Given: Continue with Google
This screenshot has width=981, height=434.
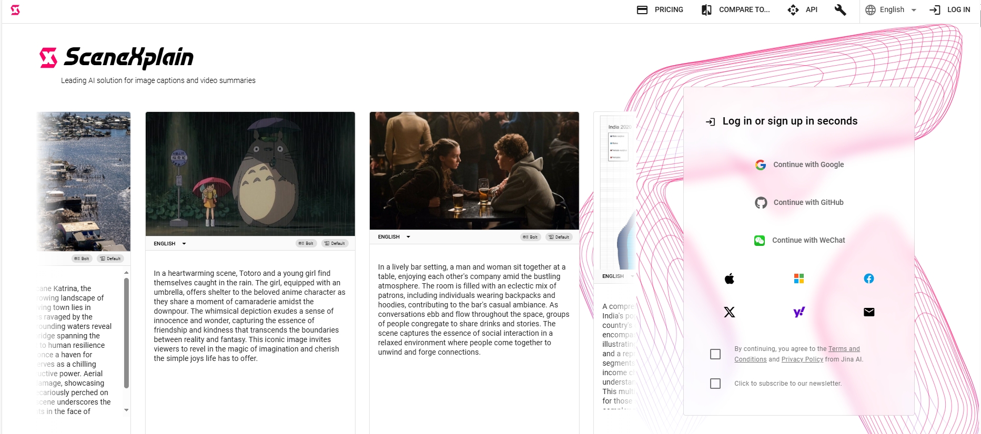Looking at the screenshot, I should (799, 164).
